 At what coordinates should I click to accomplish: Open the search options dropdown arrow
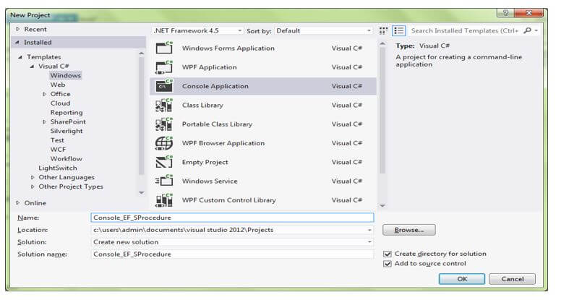point(536,31)
